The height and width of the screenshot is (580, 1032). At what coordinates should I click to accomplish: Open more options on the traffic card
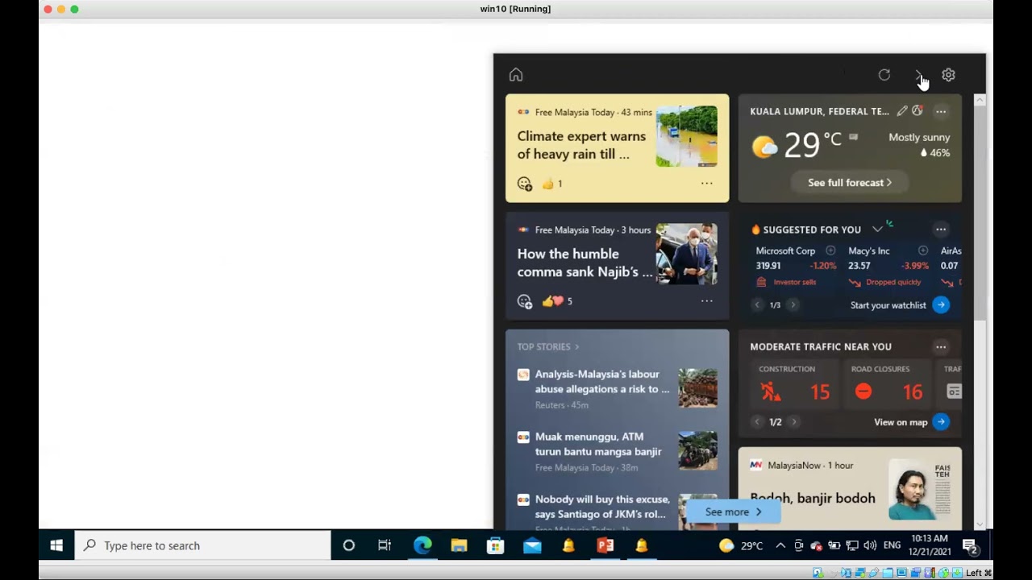(941, 346)
